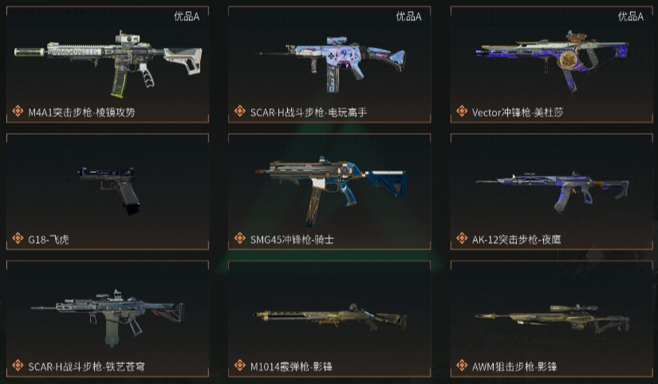This screenshot has width=658, height=384.
Task: Click the orange icon beside SCAR-H战斗步枪-电玩高手
Action: tap(239, 111)
